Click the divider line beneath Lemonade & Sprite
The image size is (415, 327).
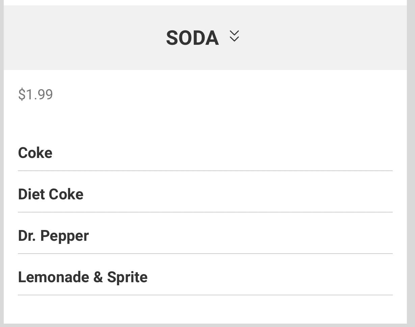[x=205, y=295]
